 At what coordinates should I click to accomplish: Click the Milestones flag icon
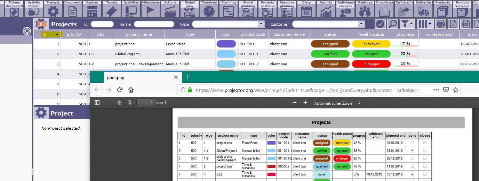[x=151, y=11]
